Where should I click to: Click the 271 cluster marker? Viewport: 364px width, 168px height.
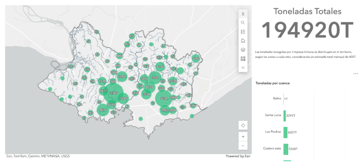(x=132, y=36)
